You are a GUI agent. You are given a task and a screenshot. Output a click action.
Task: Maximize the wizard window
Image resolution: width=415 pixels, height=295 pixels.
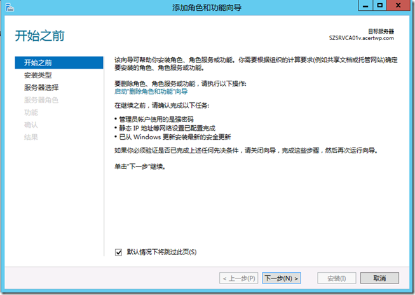click(x=380, y=5)
